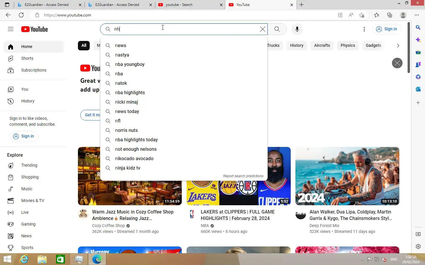Open the Warm Jazz Music video title
425x265 pixels.
point(133,215)
